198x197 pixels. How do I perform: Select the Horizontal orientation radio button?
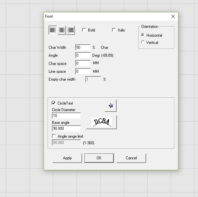pos(143,35)
